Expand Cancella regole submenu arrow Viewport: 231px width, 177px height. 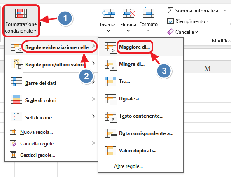[x=93, y=143]
